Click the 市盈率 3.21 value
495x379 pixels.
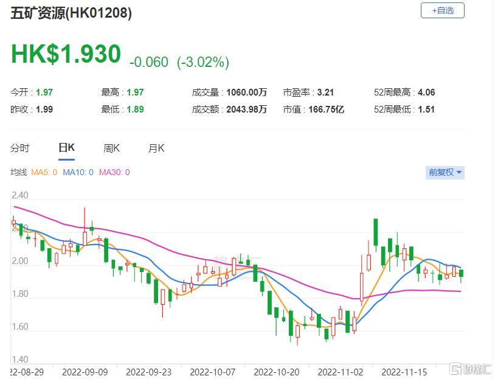325,92
